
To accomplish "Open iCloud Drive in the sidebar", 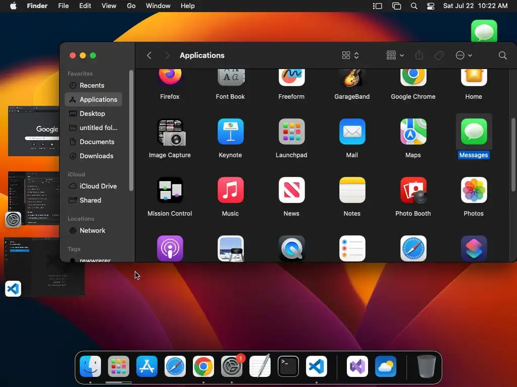I will click(x=93, y=186).
